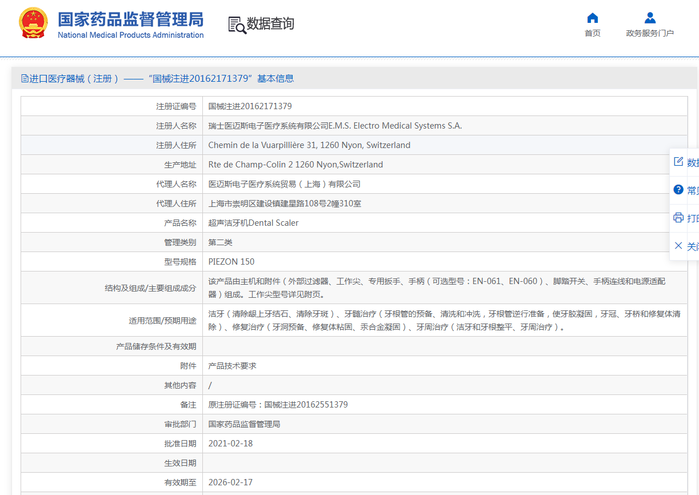The height and width of the screenshot is (495, 699).
Task: Select registration number value 国械注进20162171379
Action: pos(250,106)
